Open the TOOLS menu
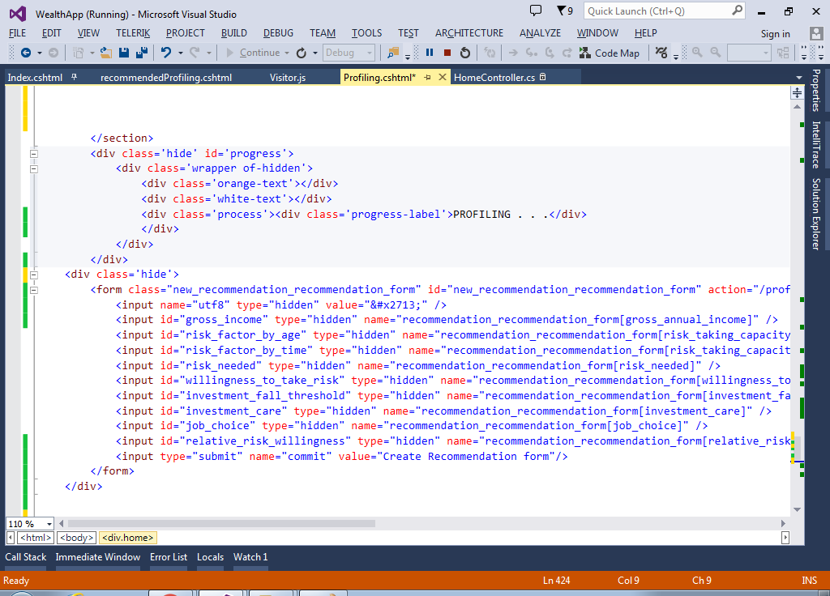This screenshot has width=830, height=596. [366, 32]
